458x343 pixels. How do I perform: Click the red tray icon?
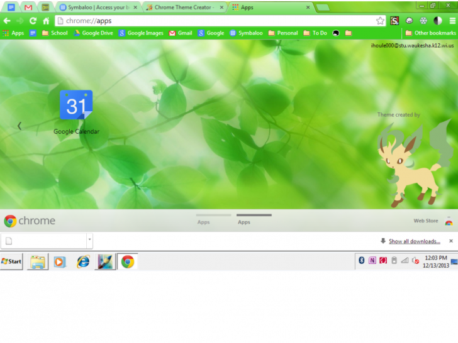tap(383, 260)
